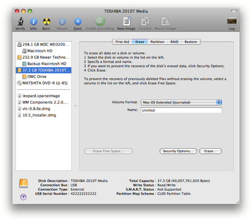
Task: Open the Log viewer icon
Action: click(x=232, y=21)
